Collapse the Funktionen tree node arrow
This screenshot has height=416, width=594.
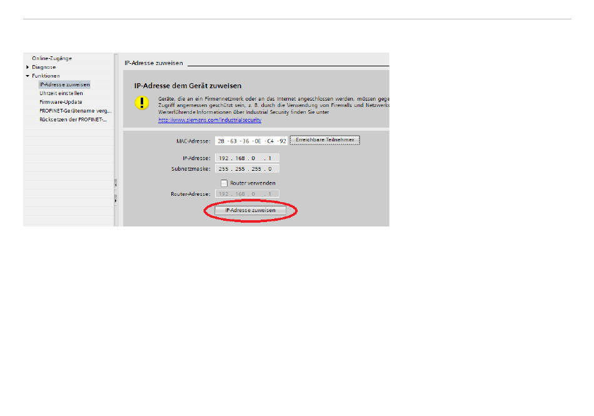pyautogui.click(x=28, y=76)
